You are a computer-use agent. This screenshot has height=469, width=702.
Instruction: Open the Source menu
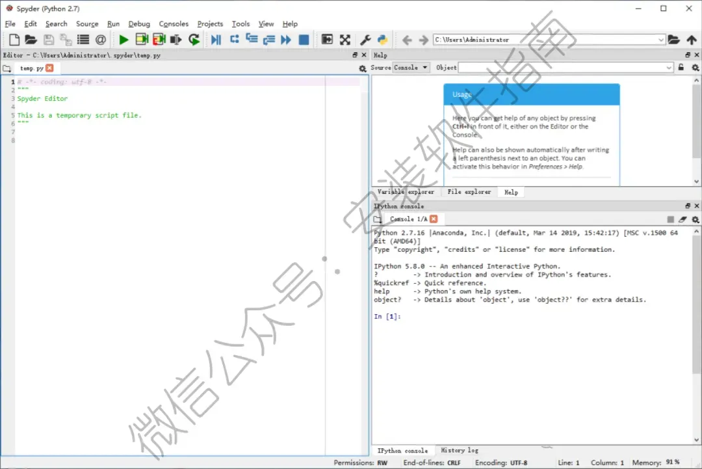pos(87,23)
